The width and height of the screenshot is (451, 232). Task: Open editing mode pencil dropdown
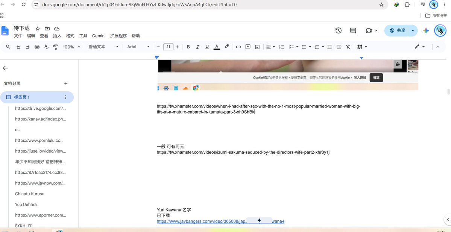pos(420,47)
